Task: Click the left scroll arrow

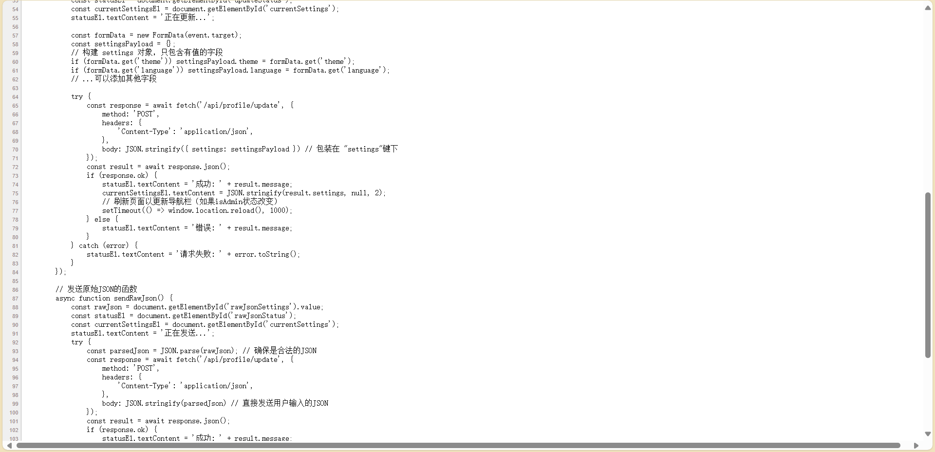Action: (8, 446)
